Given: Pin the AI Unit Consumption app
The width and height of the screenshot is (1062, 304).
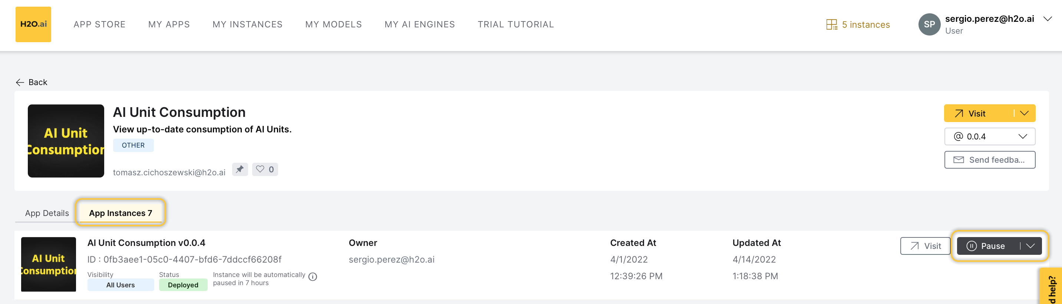Looking at the screenshot, I should 240,169.
